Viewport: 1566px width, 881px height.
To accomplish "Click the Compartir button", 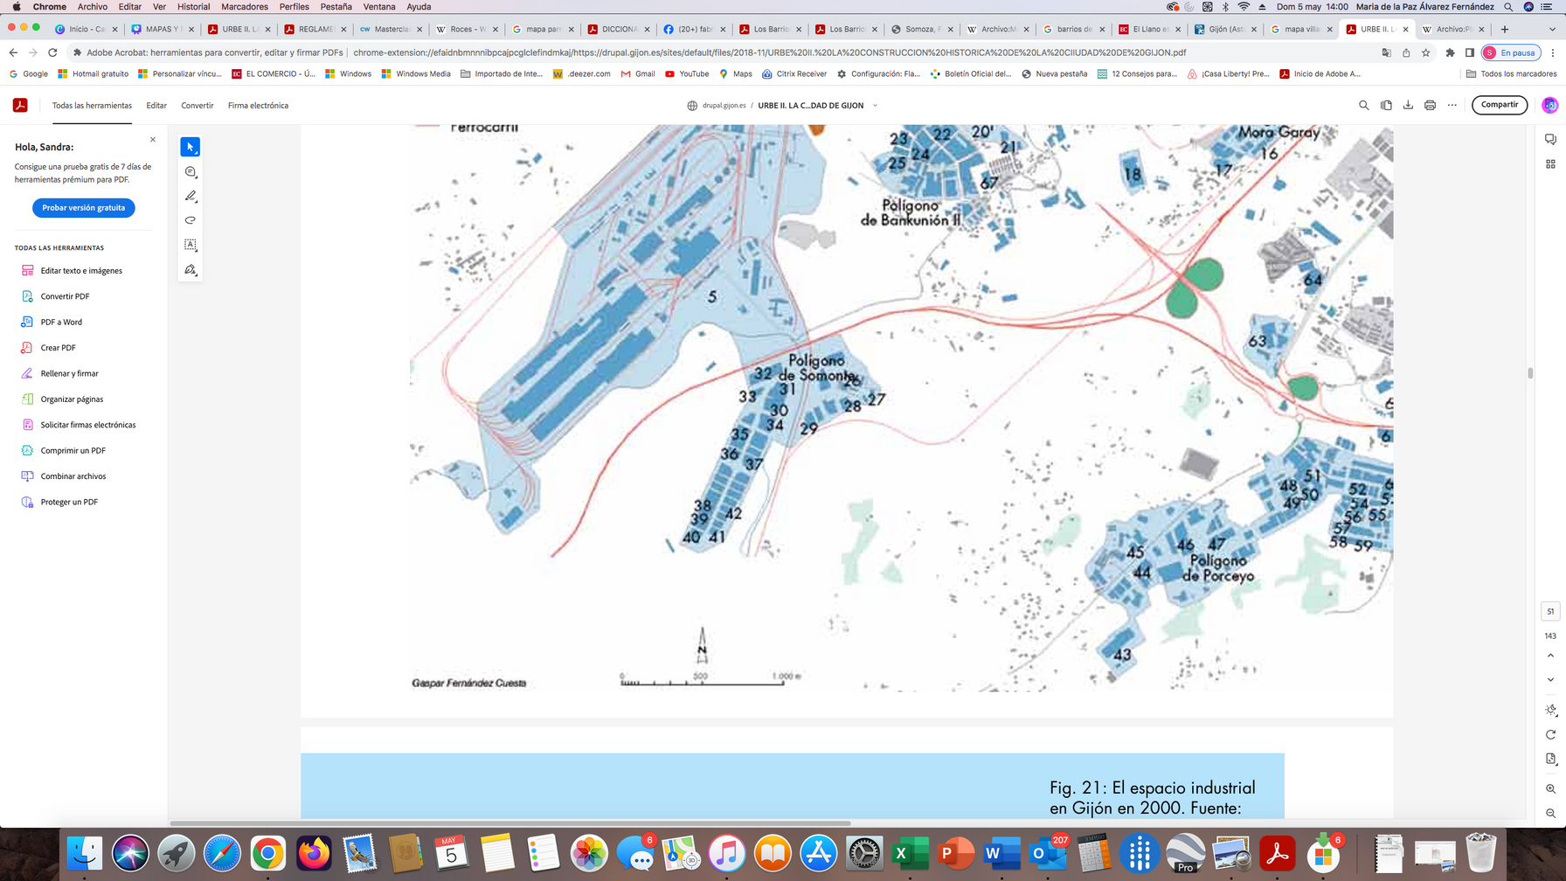I will click(1499, 105).
